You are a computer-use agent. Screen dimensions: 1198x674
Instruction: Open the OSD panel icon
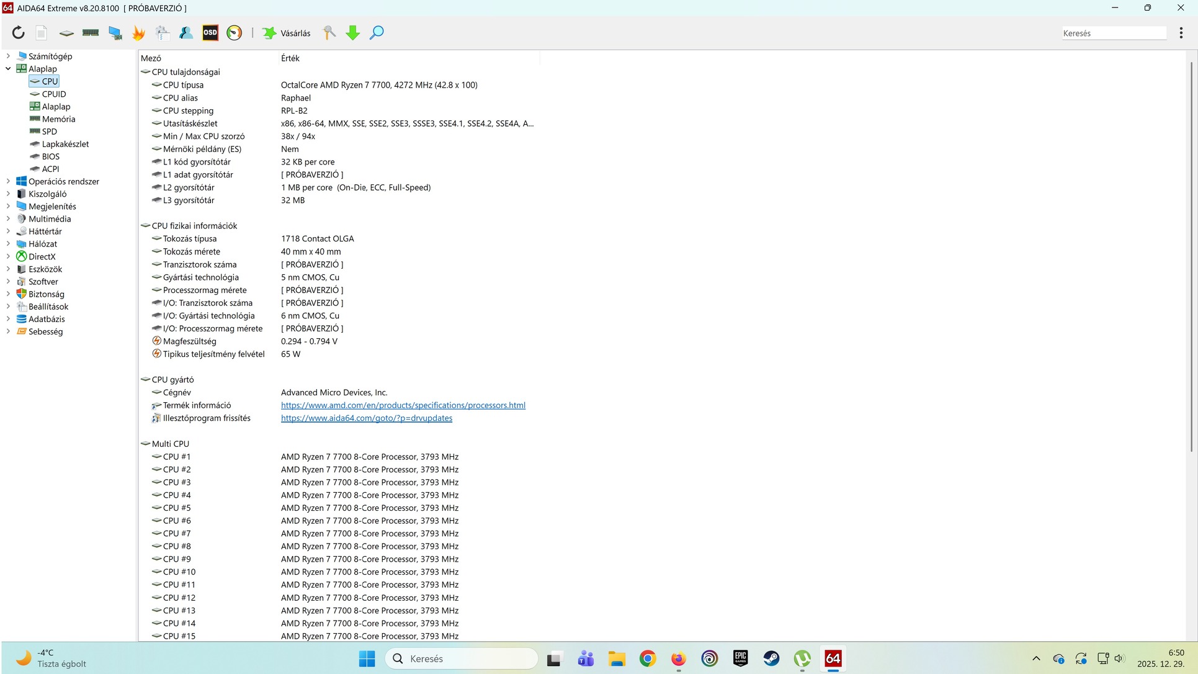coord(210,33)
